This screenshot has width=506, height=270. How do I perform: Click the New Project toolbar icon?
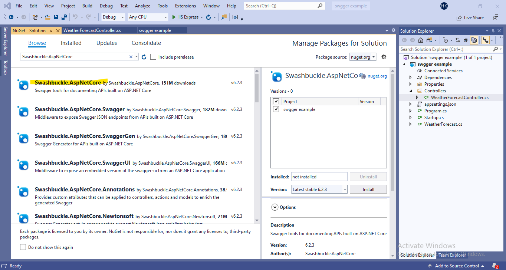(x=35, y=17)
